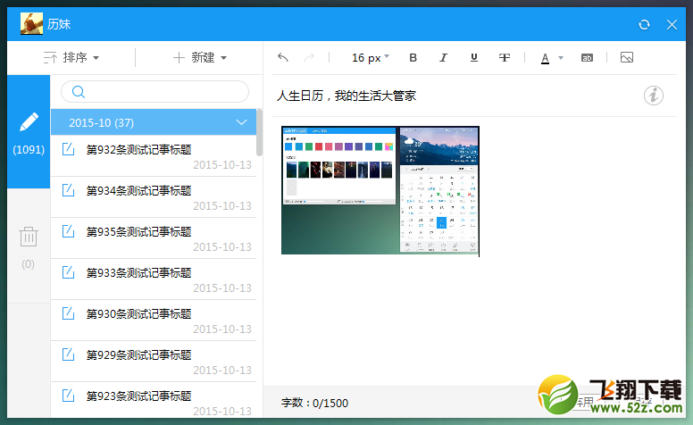Click the note list scrollbar thumb
This screenshot has height=425, width=693.
[x=260, y=132]
